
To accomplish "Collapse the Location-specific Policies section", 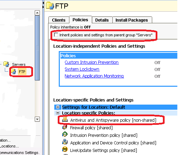I will (58, 113).
